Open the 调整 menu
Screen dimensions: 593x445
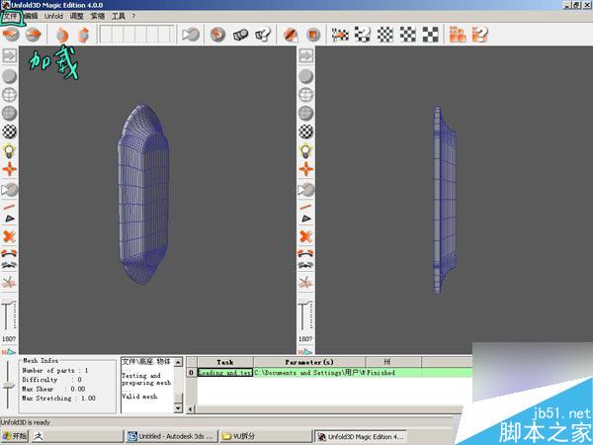(x=76, y=16)
